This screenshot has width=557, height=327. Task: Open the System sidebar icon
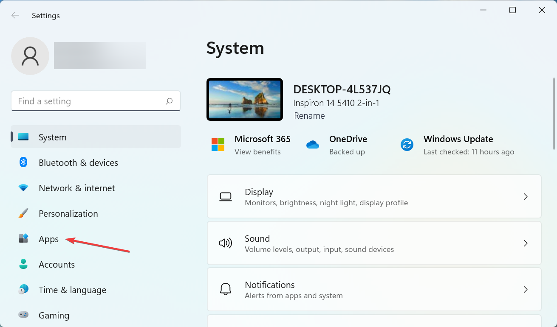24,137
